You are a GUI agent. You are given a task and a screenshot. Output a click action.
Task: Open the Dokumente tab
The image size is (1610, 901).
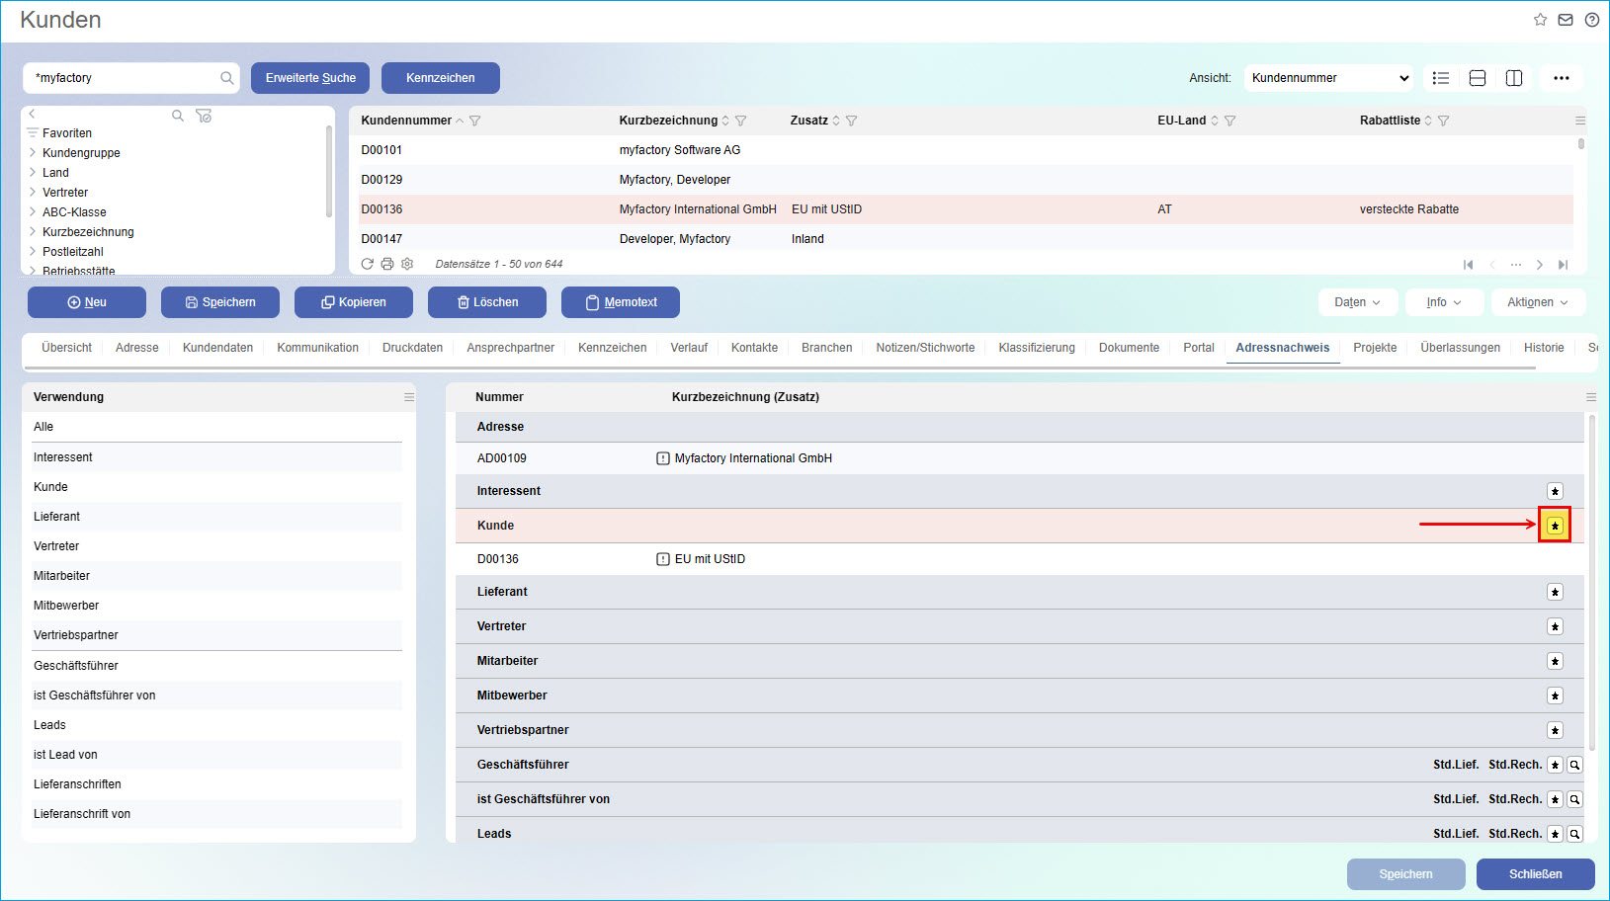coord(1129,348)
